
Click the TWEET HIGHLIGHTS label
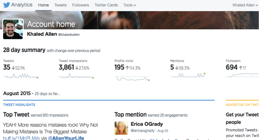[19, 105]
